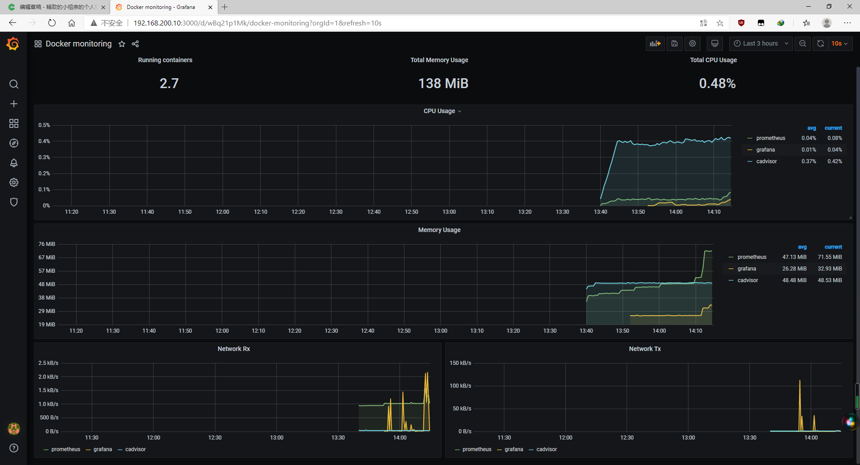Screen dimensions: 860x465
Task: Click the Docker monitoring dashboard title
Action: point(78,44)
